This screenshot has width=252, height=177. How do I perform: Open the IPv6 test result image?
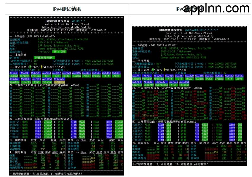(189, 96)
